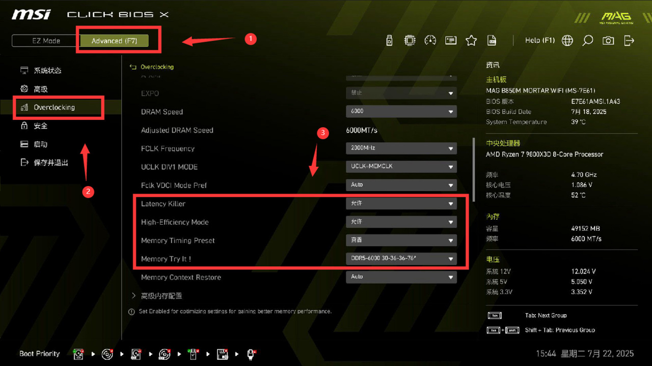This screenshot has width=652, height=366.
Task: Open the Memory Timing Preset dropdown
Action: (x=401, y=240)
